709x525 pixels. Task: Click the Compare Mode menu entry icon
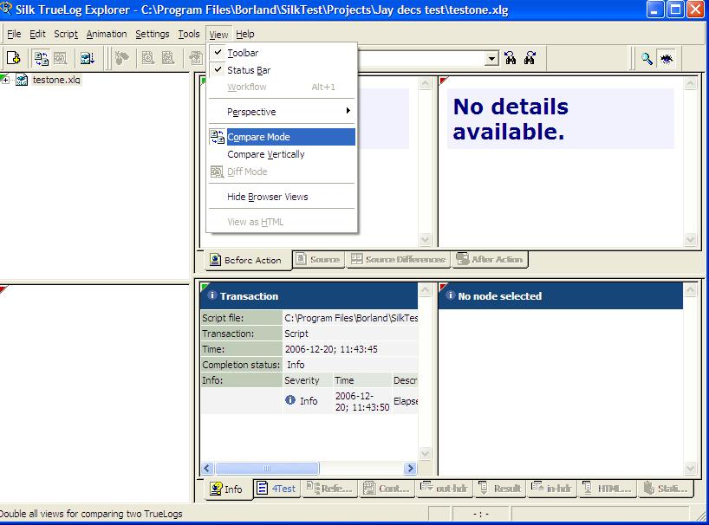coord(217,136)
